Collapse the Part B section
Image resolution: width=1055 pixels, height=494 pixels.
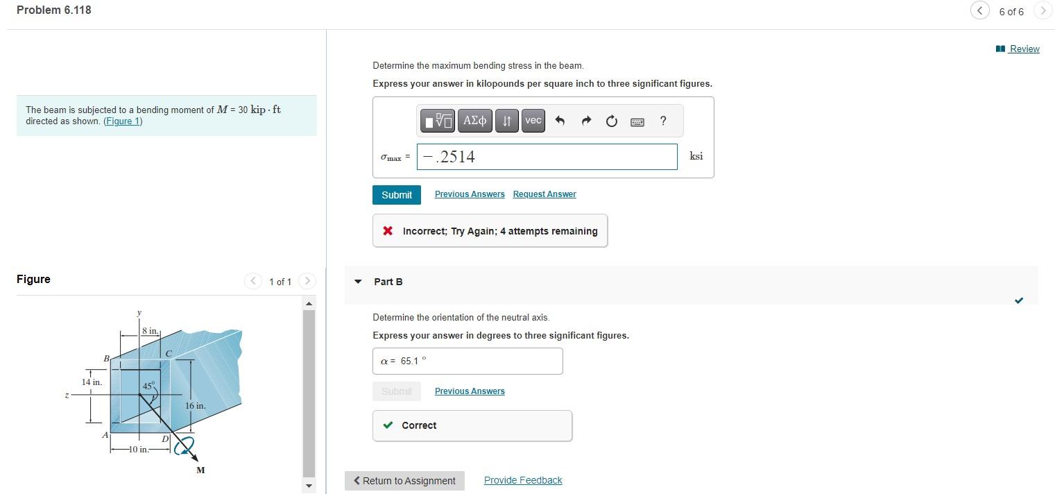point(358,282)
